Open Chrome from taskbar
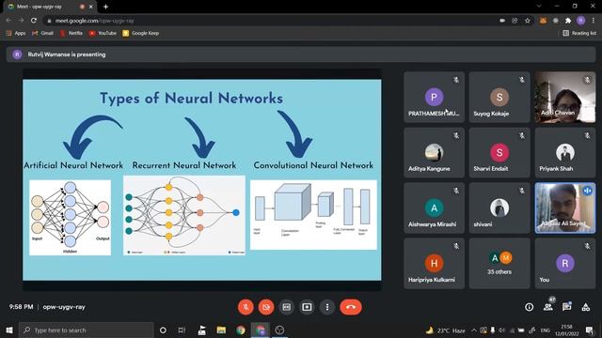This screenshot has height=338, width=602. click(x=241, y=330)
